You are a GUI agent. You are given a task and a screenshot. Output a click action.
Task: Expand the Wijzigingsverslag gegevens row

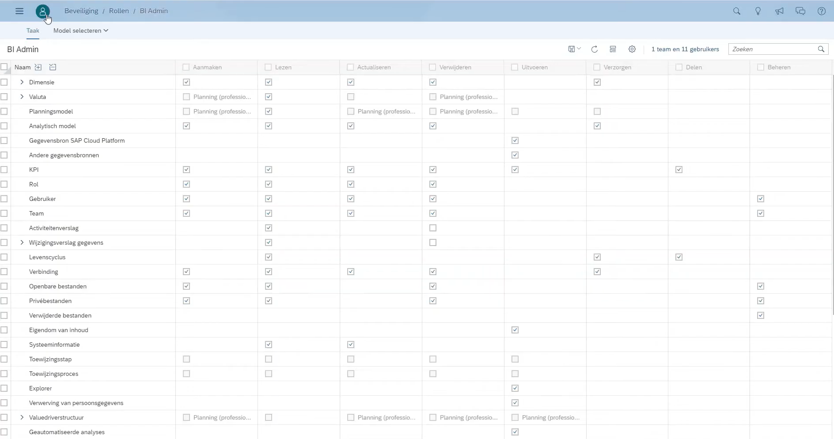[22, 242]
